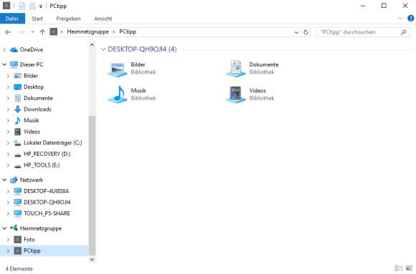The width and height of the screenshot is (416, 274).
Task: Click the navigation pane scrollbar thumb
Action: click(92, 185)
